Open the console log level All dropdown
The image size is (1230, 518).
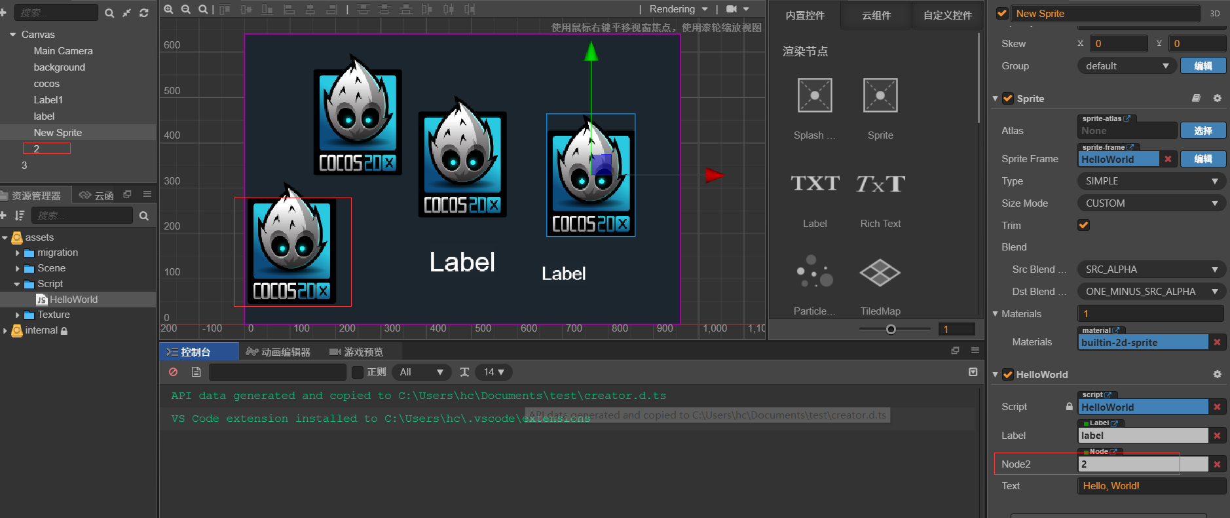(x=421, y=372)
